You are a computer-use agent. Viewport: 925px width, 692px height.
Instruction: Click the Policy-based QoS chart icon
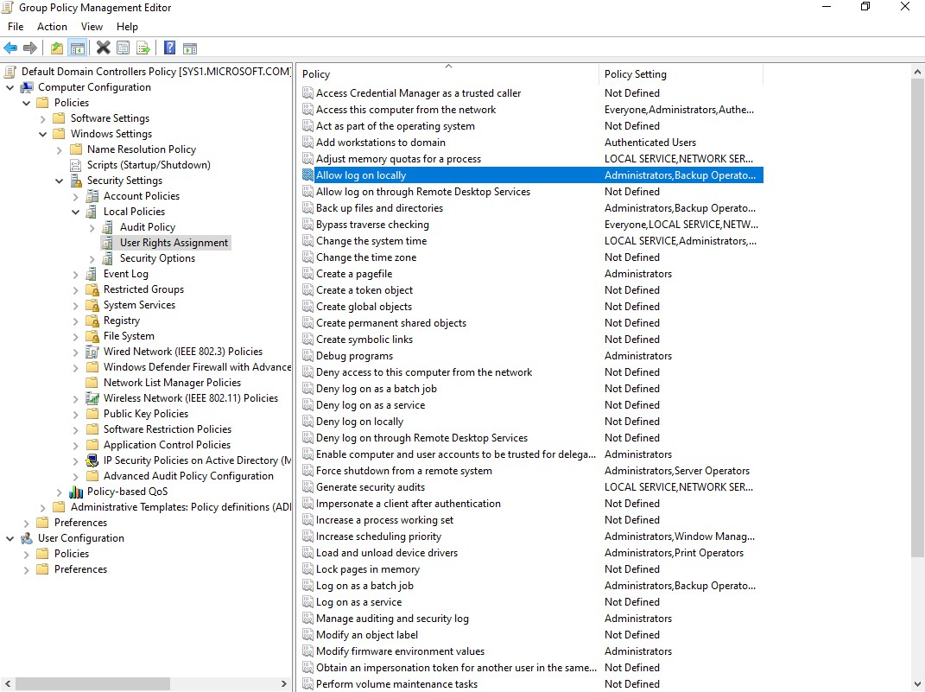[x=76, y=492]
